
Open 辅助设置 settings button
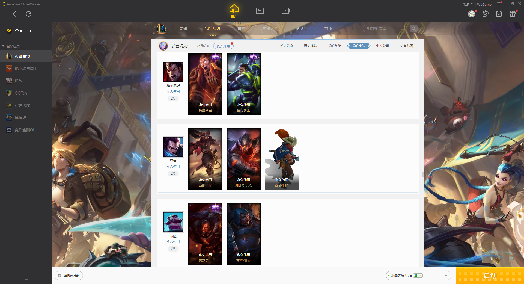69,276
